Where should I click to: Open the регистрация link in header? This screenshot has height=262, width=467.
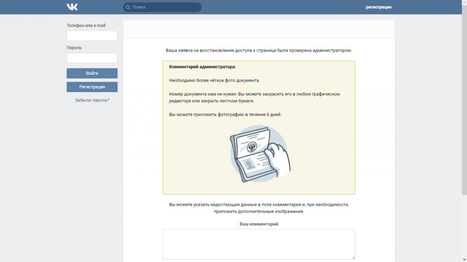379,7
